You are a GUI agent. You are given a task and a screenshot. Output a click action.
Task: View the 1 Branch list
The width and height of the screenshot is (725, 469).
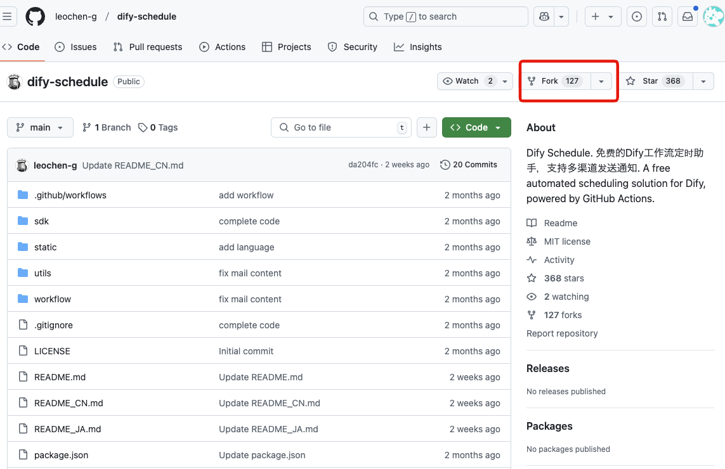[x=107, y=127]
